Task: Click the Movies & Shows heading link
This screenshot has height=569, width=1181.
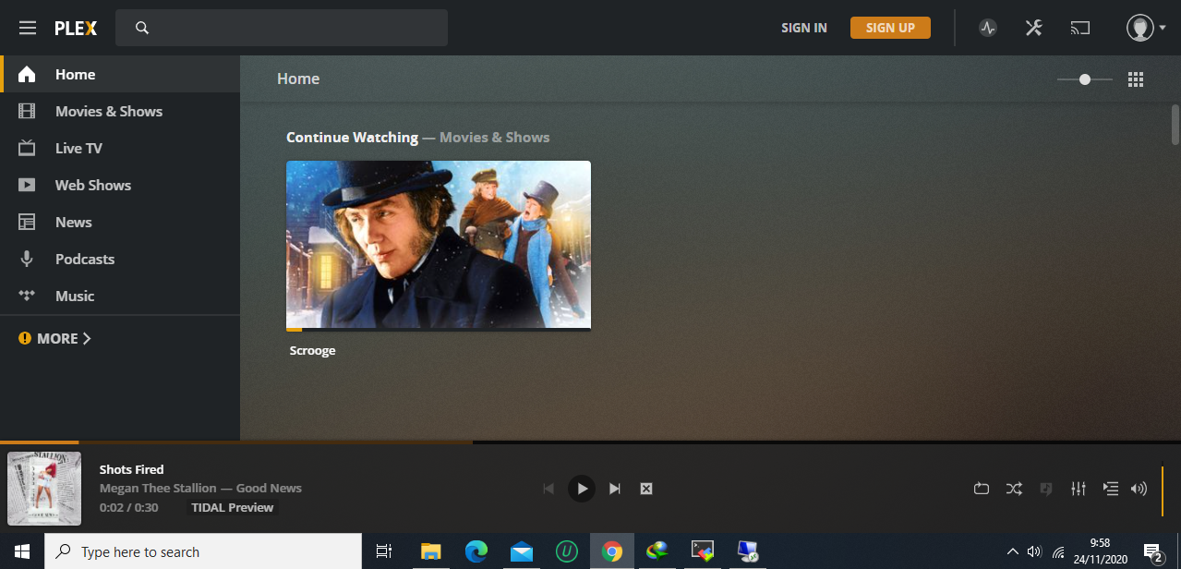Action: [494, 137]
